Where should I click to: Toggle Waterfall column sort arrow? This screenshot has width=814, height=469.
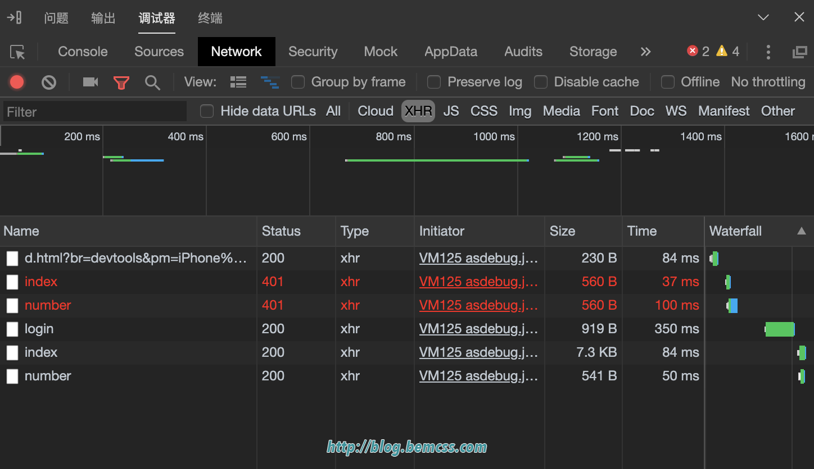802,231
